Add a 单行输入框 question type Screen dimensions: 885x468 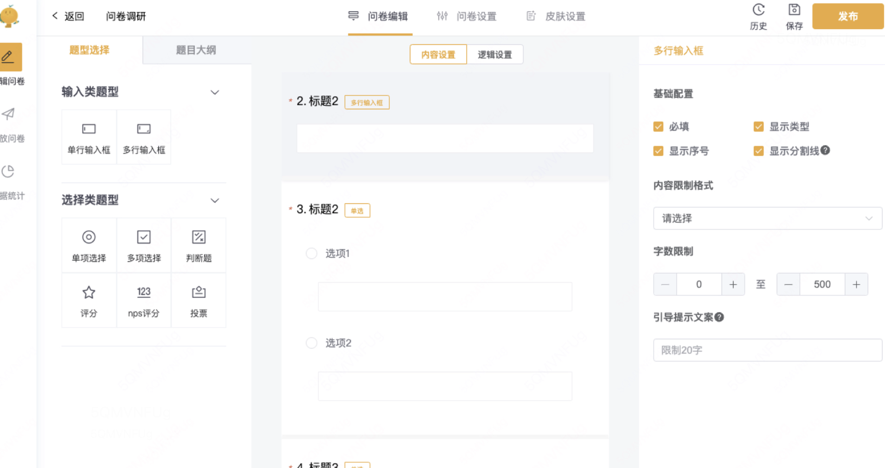click(x=89, y=137)
